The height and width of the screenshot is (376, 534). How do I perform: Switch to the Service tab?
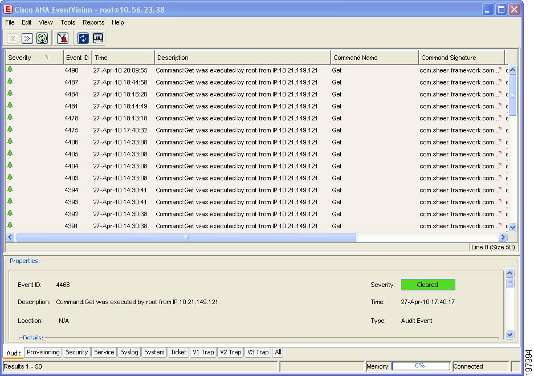pos(104,352)
